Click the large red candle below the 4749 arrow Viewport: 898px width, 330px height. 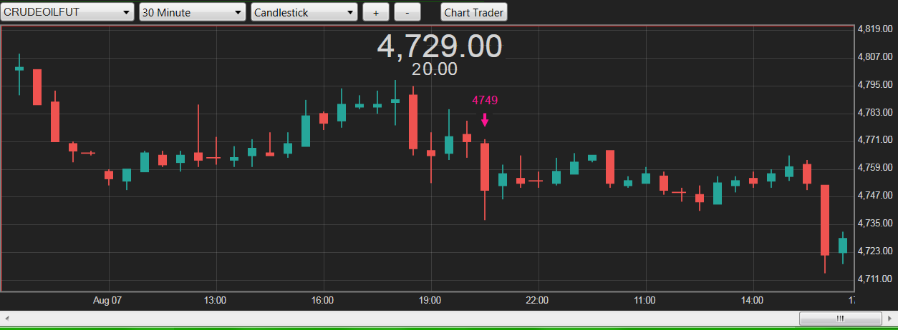coord(485,167)
